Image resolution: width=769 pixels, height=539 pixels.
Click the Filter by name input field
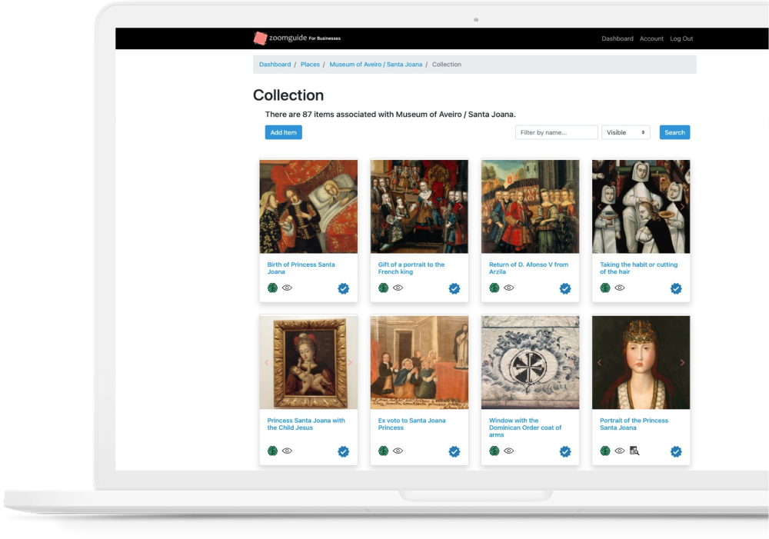tap(557, 132)
